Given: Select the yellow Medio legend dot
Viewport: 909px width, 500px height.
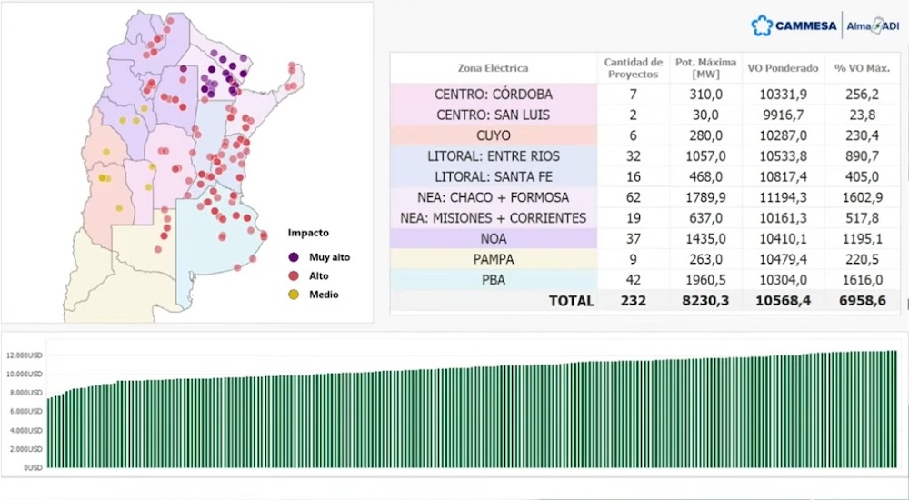Looking at the screenshot, I should pyautogui.click(x=294, y=295).
